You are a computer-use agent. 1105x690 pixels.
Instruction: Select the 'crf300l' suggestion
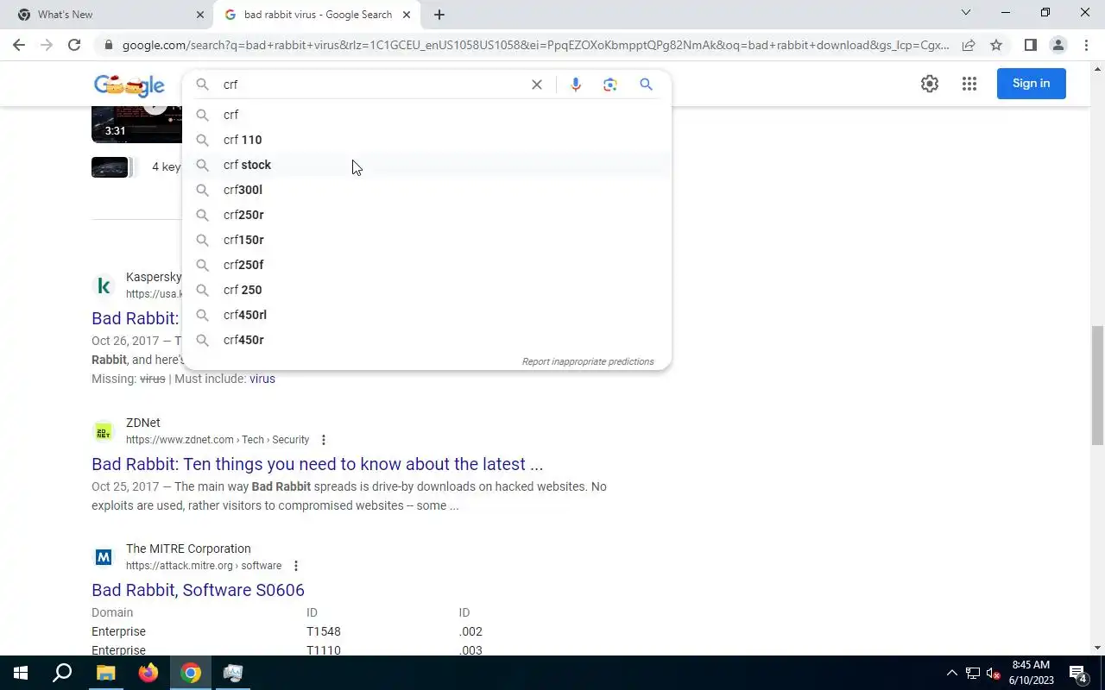tap(427, 190)
